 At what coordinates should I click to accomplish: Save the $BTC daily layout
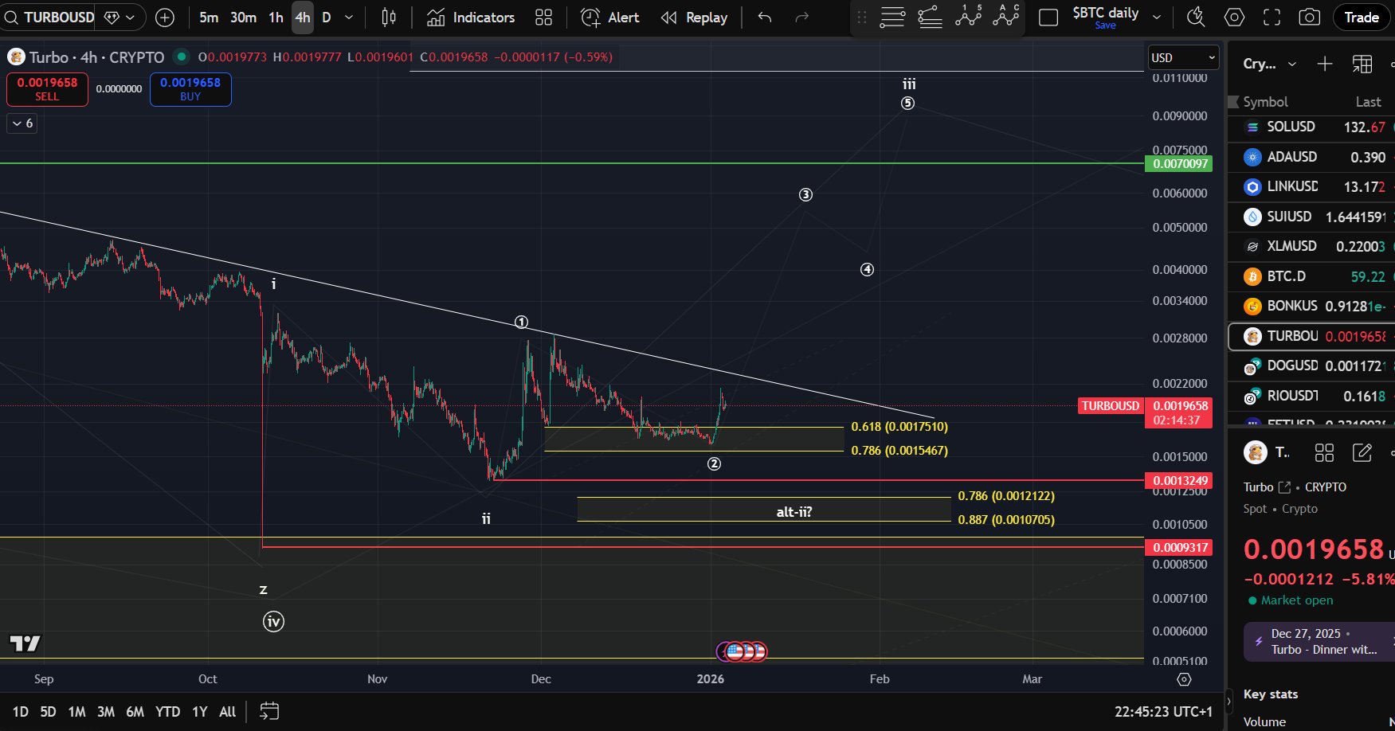[x=1105, y=25]
